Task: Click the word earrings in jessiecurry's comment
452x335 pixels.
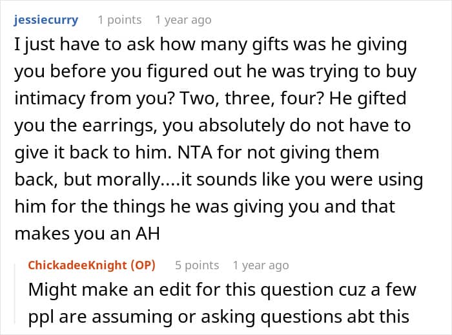Action: (120, 126)
